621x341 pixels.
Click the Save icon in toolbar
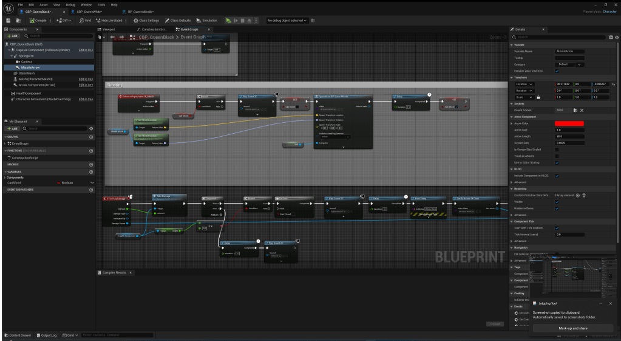(x=8, y=20)
